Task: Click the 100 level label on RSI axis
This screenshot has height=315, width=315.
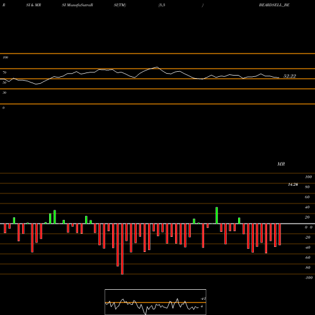Action: 5,57
